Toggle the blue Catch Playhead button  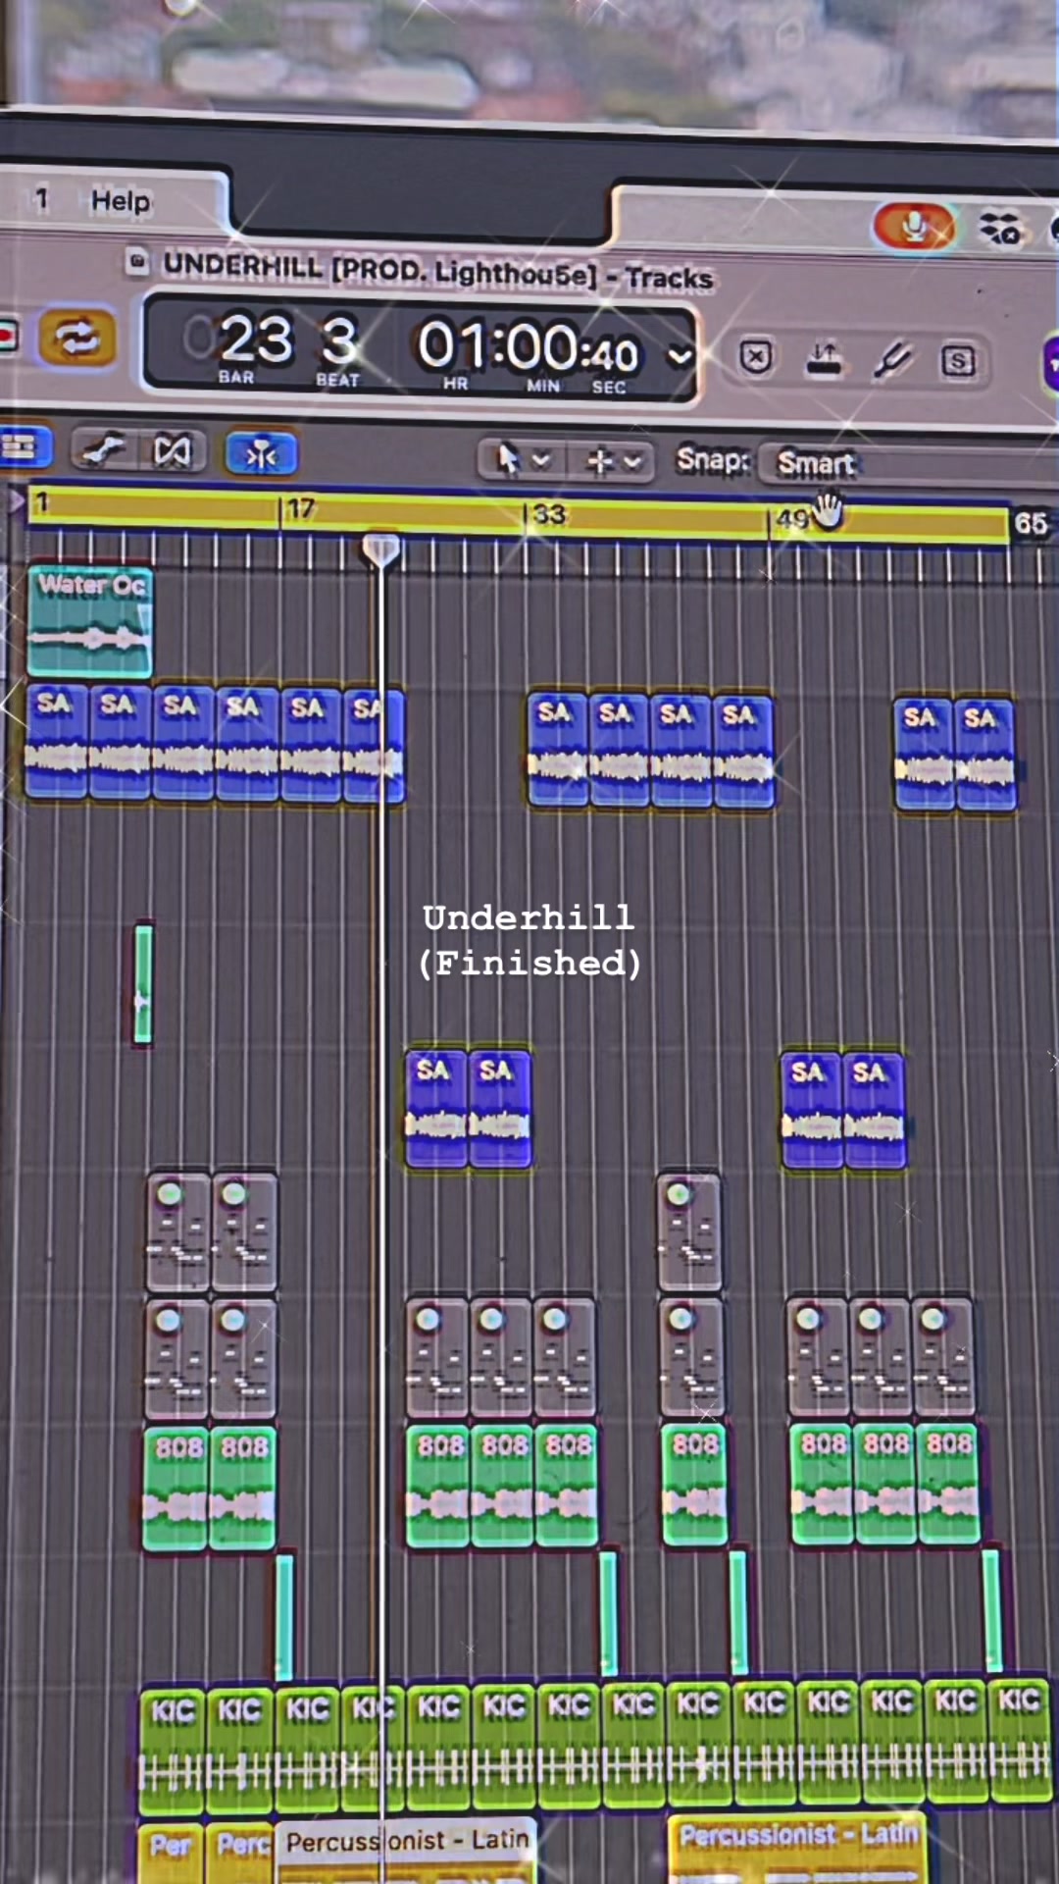(261, 454)
